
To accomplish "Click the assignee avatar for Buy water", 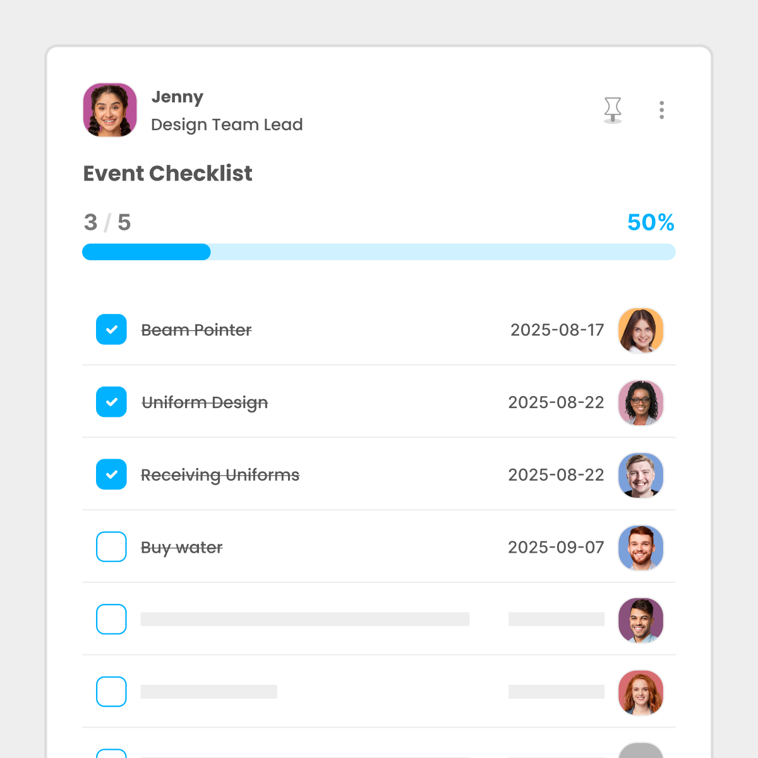I will (x=641, y=548).
